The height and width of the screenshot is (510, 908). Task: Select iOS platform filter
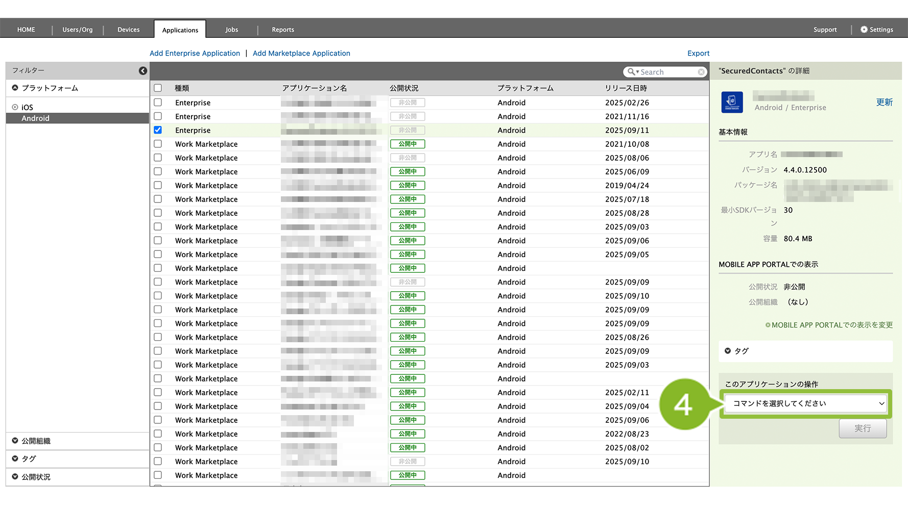click(x=27, y=107)
